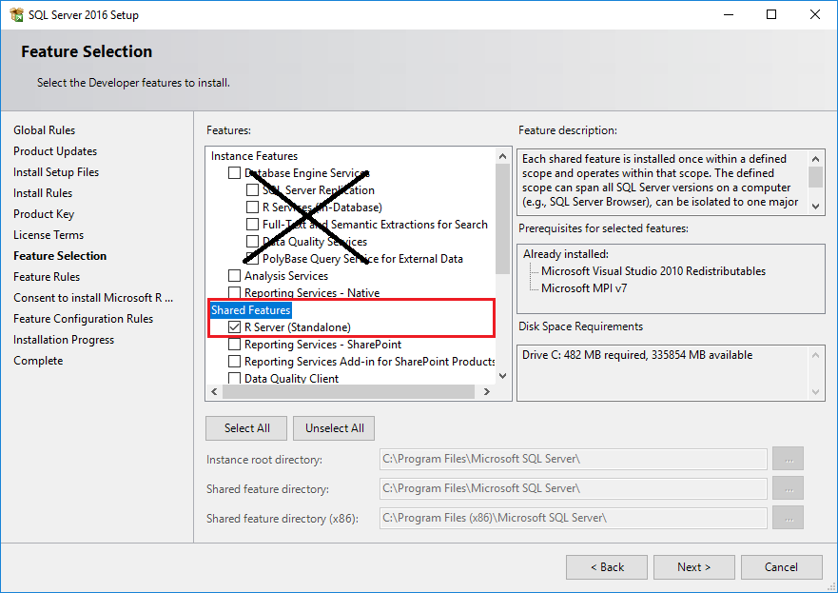The image size is (838, 593).
Task: Click Next to continue setup
Action: point(693,566)
